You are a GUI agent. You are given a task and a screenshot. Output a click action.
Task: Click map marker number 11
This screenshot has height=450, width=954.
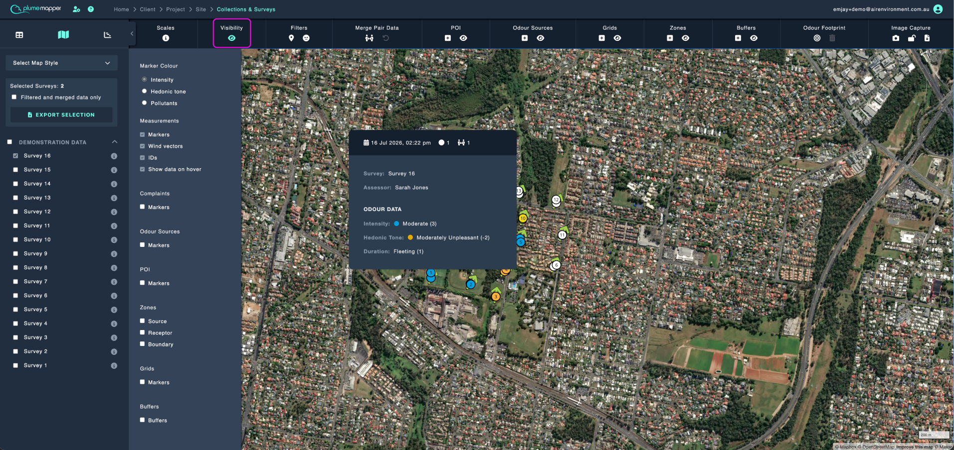pyautogui.click(x=562, y=235)
